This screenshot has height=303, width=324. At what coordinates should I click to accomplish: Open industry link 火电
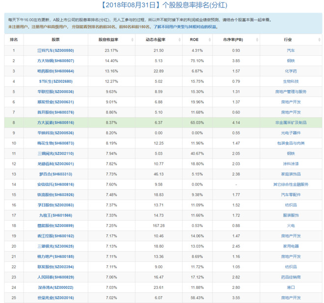tap(291, 226)
